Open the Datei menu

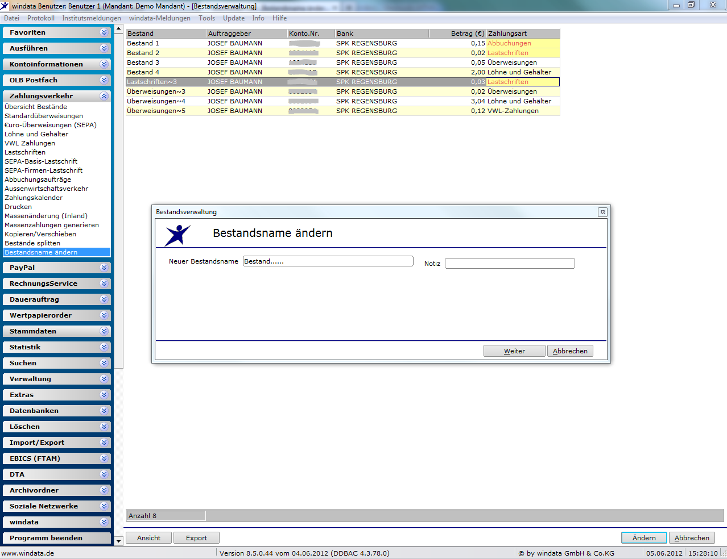tap(11, 18)
